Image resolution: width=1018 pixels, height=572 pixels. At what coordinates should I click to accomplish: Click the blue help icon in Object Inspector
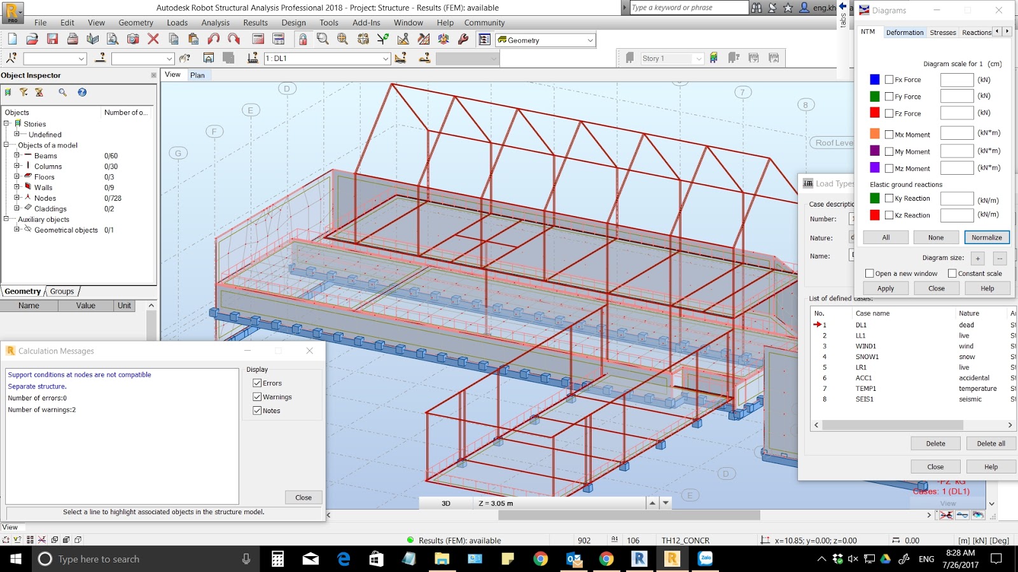coord(82,92)
